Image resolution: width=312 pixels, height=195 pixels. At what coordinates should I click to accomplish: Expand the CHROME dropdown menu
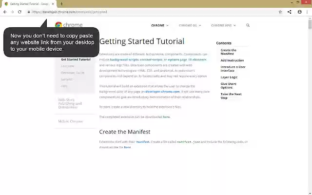pos(160,25)
